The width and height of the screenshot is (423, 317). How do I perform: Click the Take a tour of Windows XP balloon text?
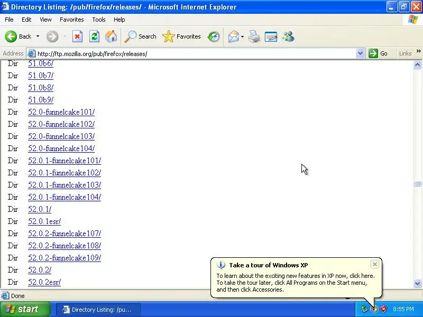pyautogui.click(x=269, y=265)
